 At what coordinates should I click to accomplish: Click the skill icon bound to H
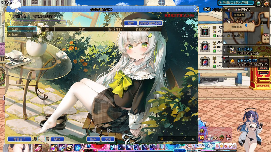(153, 147)
